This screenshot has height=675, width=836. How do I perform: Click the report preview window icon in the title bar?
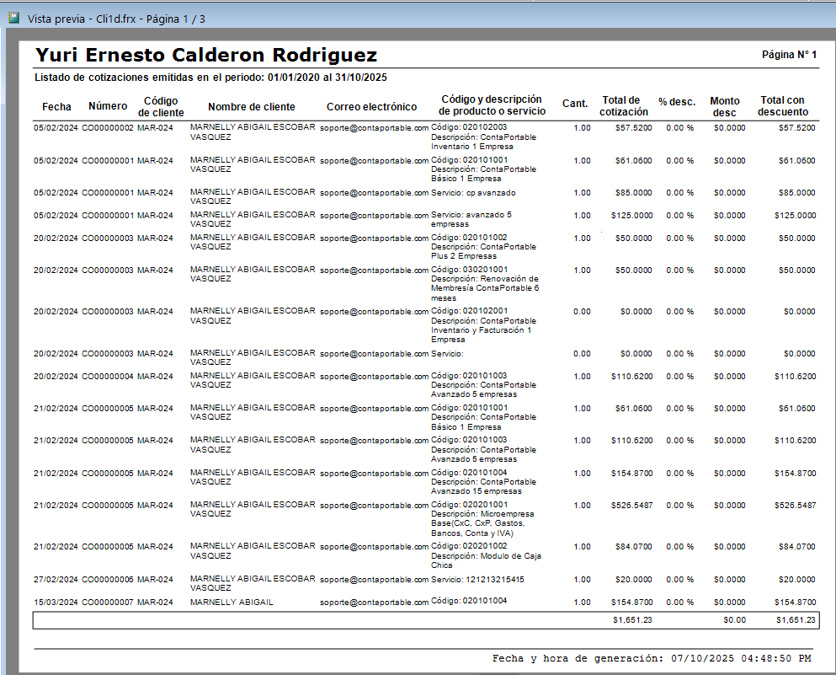tap(13, 19)
